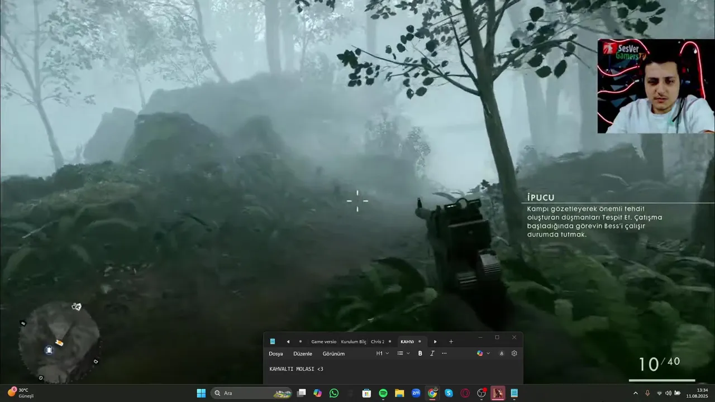The height and width of the screenshot is (402, 715).
Task: Open the Windows Start menu
Action: [201, 393]
